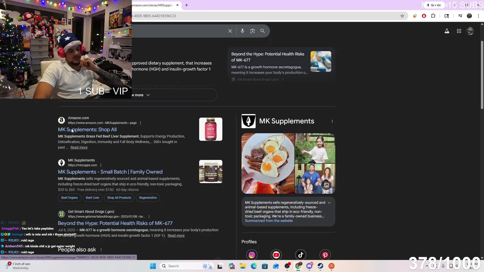Screen dimensions: 484x272
Task: Open the media controls music-note icon
Action: [x=460, y=16]
